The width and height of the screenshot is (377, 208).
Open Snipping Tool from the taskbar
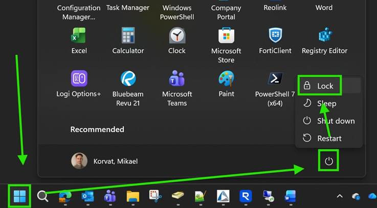tap(156, 196)
